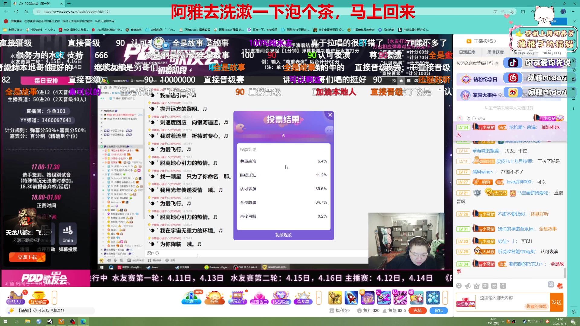Expand the arrow at gift bar end

(x=445, y=298)
